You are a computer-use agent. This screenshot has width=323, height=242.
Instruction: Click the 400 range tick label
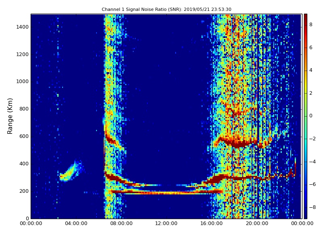24,164
